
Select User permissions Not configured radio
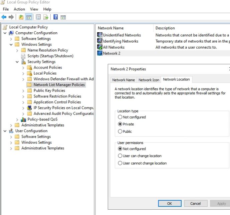point(120,149)
